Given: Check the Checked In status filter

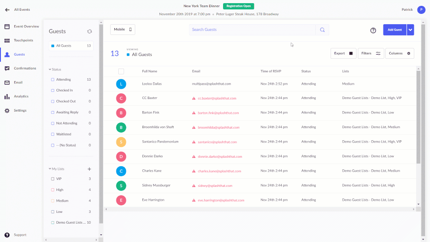Looking at the screenshot, I should pyautogui.click(x=53, y=90).
